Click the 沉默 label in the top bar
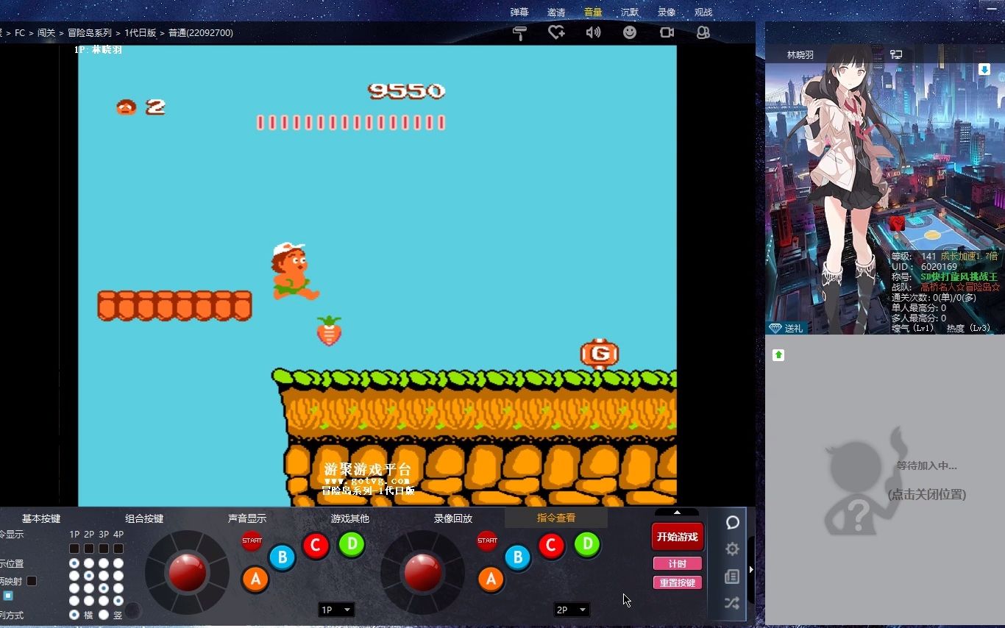The width and height of the screenshot is (1005, 628). [630, 12]
